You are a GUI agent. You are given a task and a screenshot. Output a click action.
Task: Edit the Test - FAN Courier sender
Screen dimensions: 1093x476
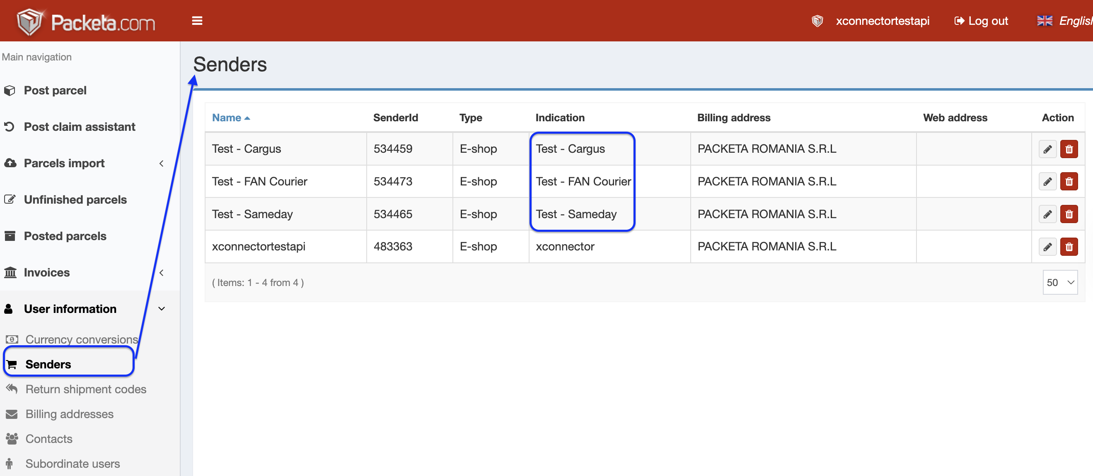pyautogui.click(x=1047, y=182)
